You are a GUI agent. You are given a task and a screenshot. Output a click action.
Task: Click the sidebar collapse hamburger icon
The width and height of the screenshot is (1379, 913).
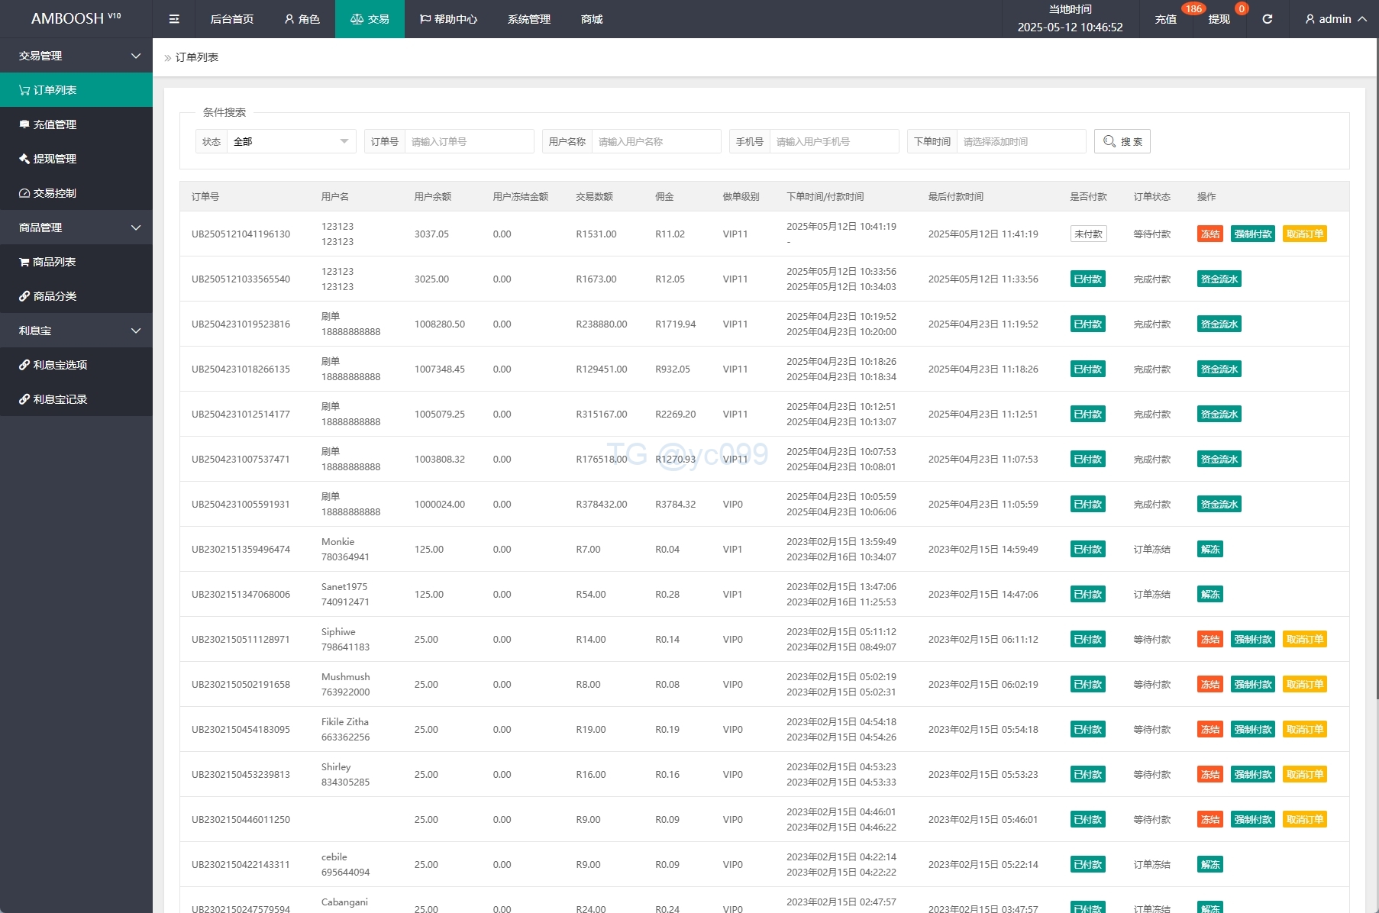(x=174, y=19)
